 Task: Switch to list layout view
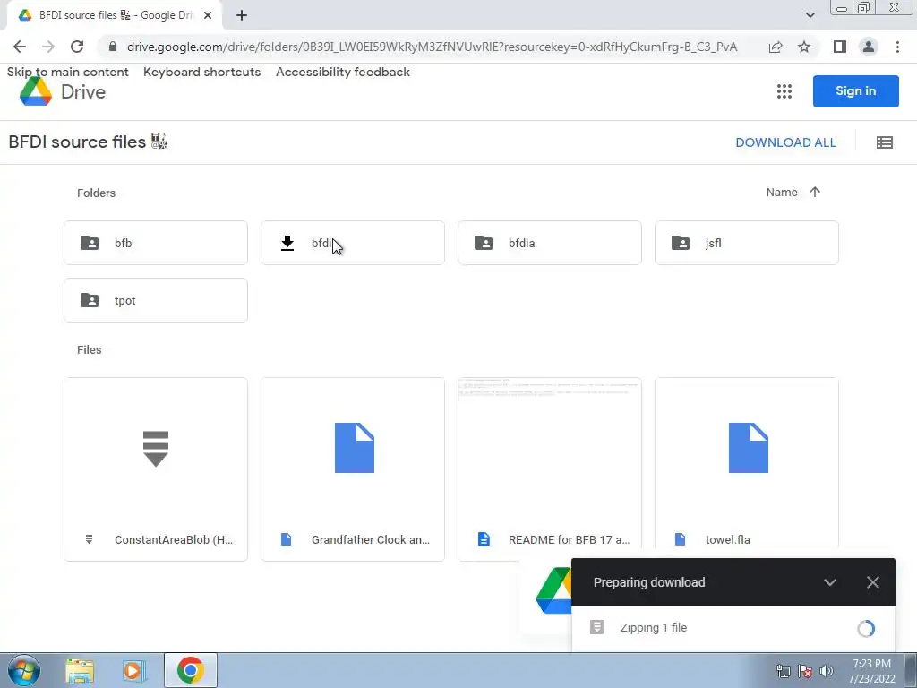[884, 142]
